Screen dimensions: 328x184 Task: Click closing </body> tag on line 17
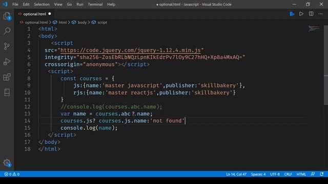click(x=49, y=142)
